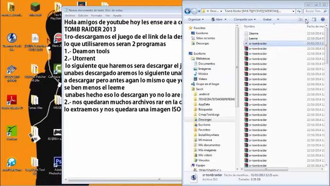The image size is (330, 186).
Task: Expand the address bar history dropdown
Action: click(x=293, y=11)
